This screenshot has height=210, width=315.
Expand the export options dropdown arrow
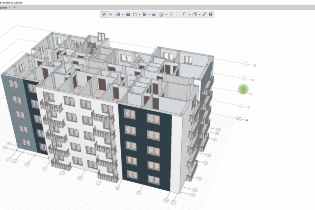[149, 14]
